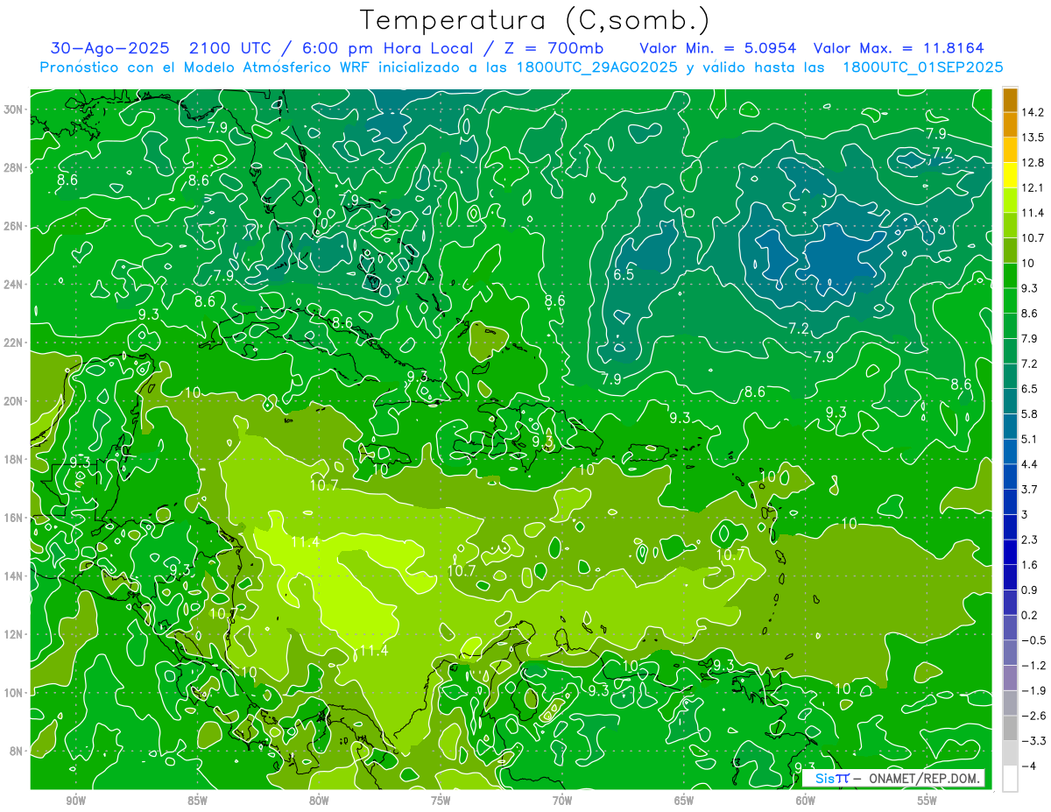Click the yellow swatch between 12.1 and 12.8
The height and width of the screenshot is (812, 1051).
pyautogui.click(x=1010, y=175)
